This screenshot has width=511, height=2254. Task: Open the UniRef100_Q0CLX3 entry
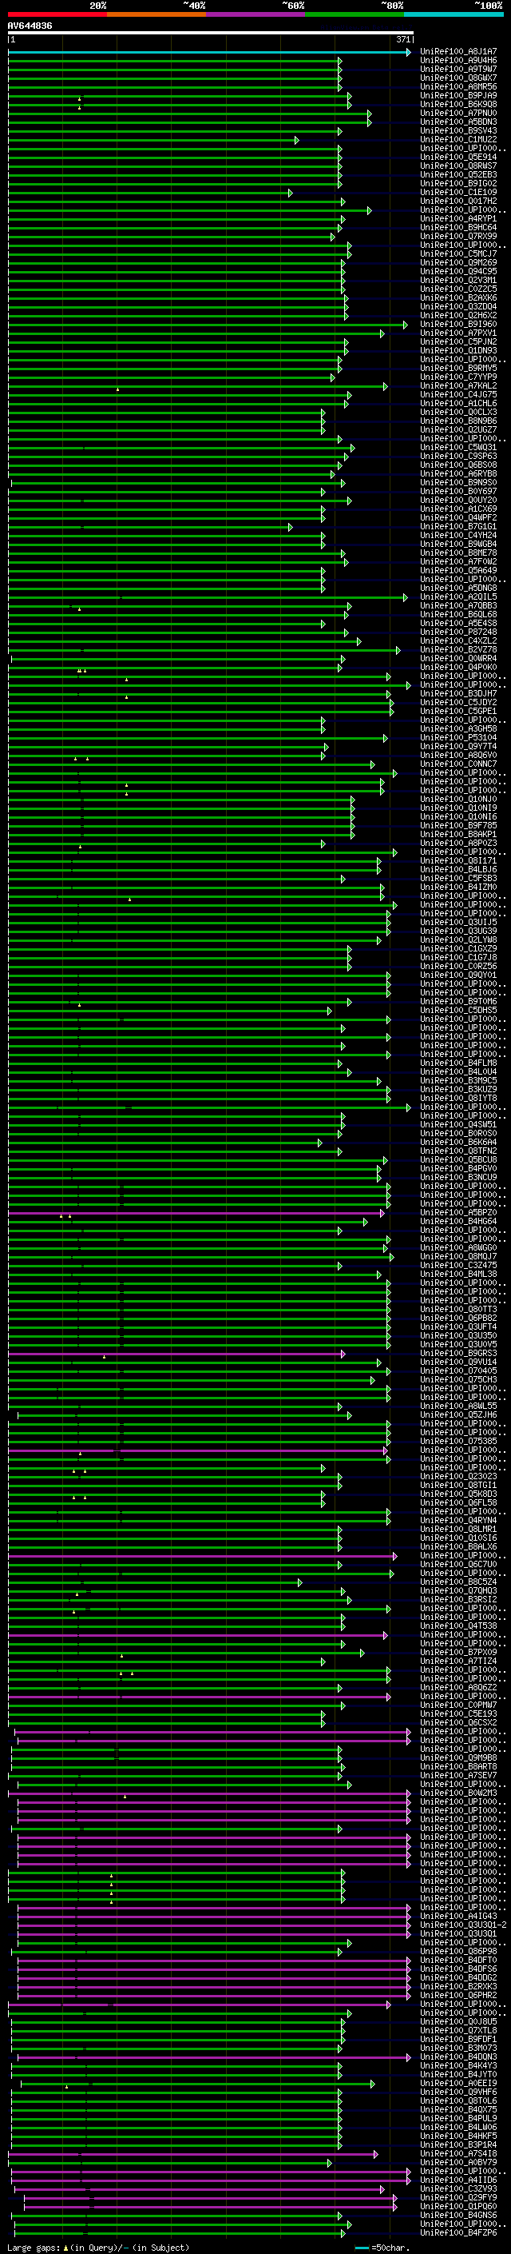tap(458, 412)
